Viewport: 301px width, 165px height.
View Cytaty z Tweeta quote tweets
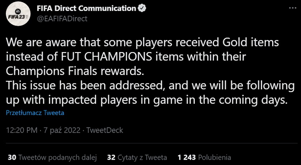tap(142, 157)
